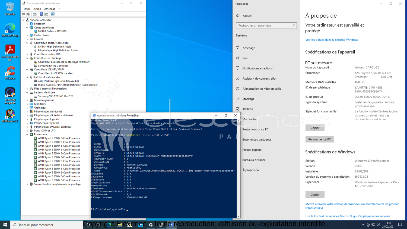Select Contrôleur AHCI SATA standard device
The image size is (407, 229).
point(56,73)
